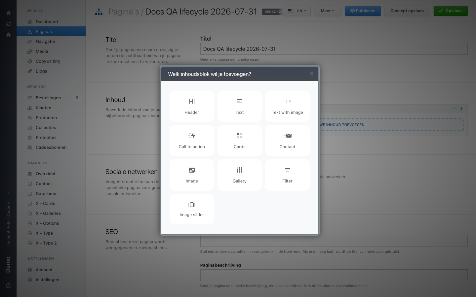This screenshot has height=297, width=476.
Task: Click the SEO page title input field
Action: (334, 241)
